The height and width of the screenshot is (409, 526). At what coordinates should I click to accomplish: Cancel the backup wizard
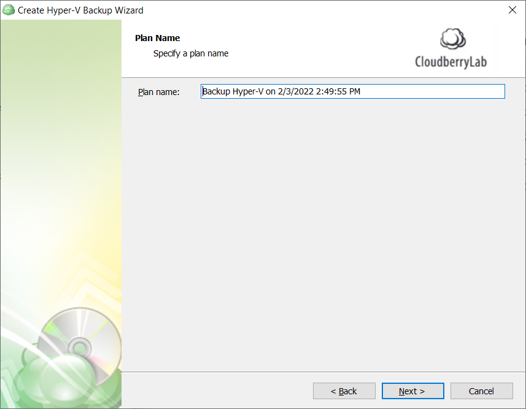pos(481,391)
